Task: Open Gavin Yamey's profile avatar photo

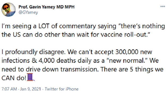Action: click(x=8, y=9)
